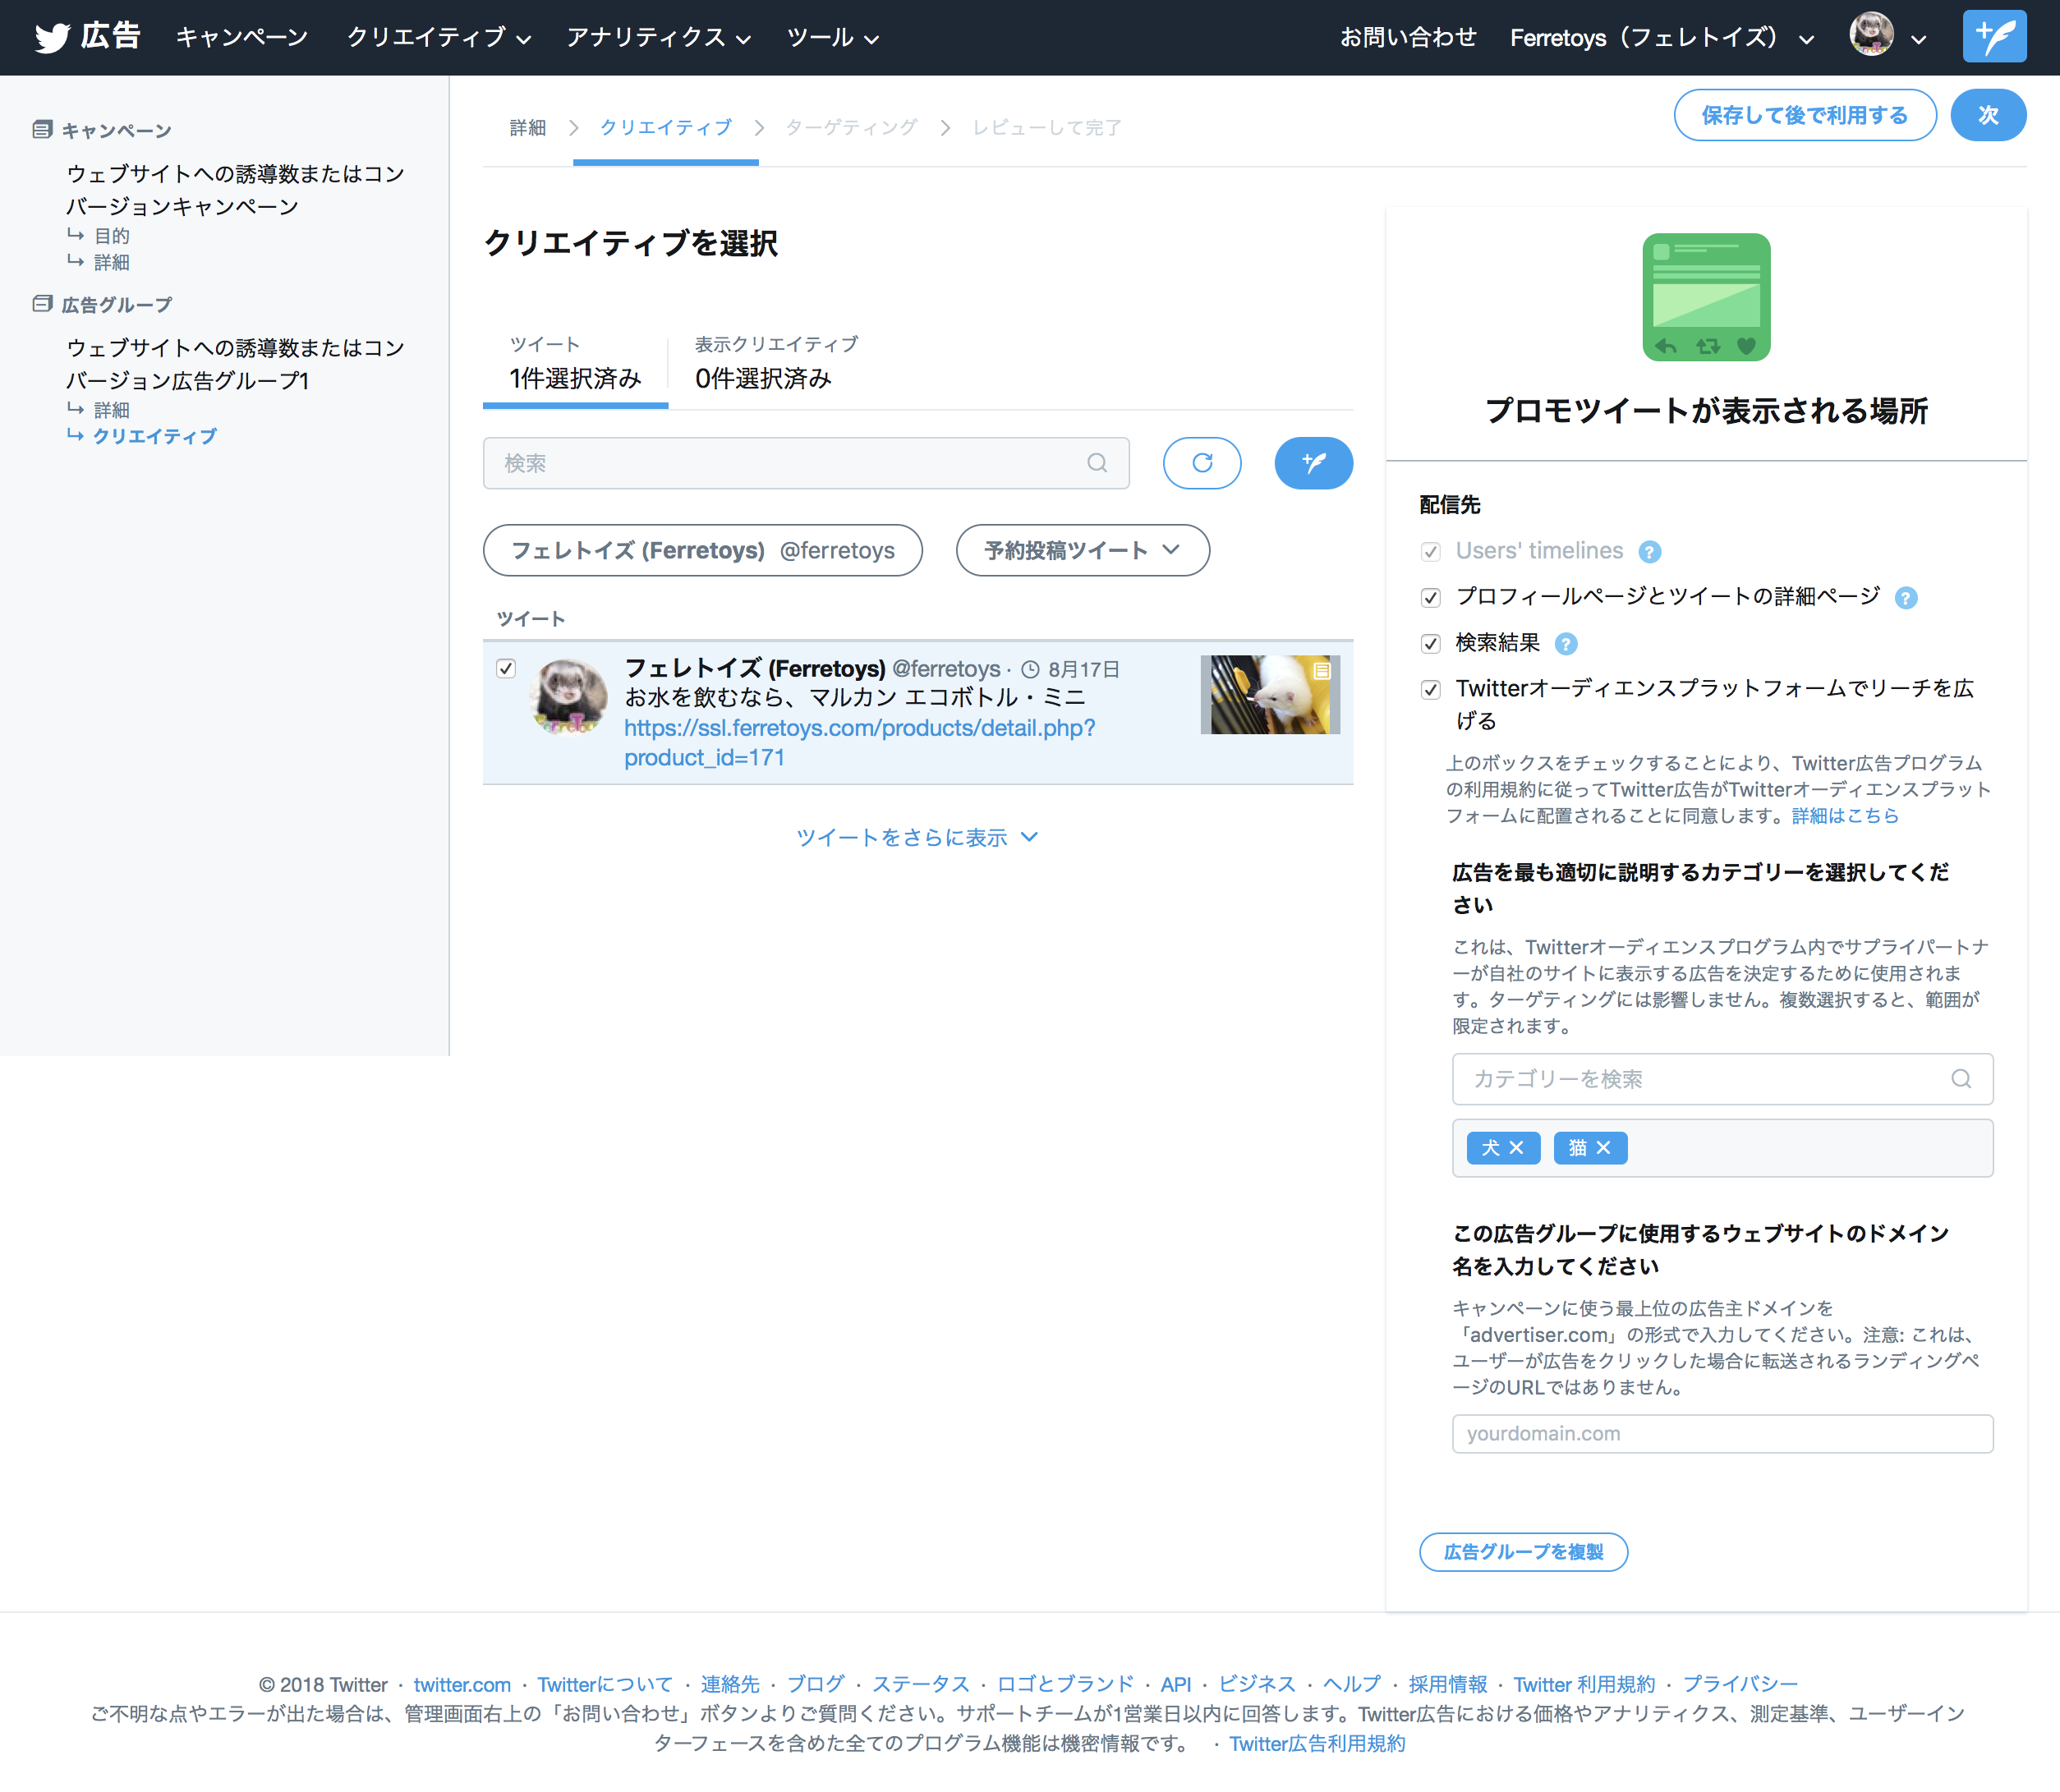
Task: Open the Twitter広告利用規約 footer link
Action: (1317, 1744)
